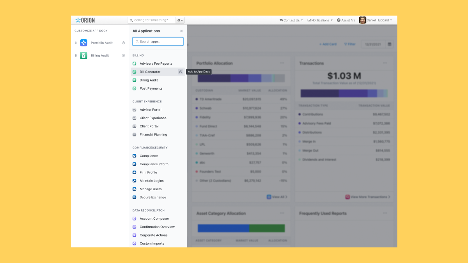Click the Assist Me button
This screenshot has height=263, width=468.
[346, 20]
